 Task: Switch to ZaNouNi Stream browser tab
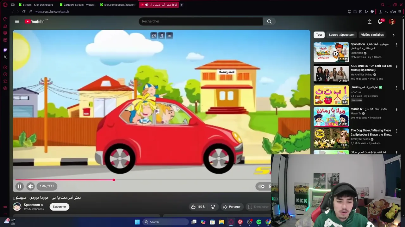[x=77, y=5]
